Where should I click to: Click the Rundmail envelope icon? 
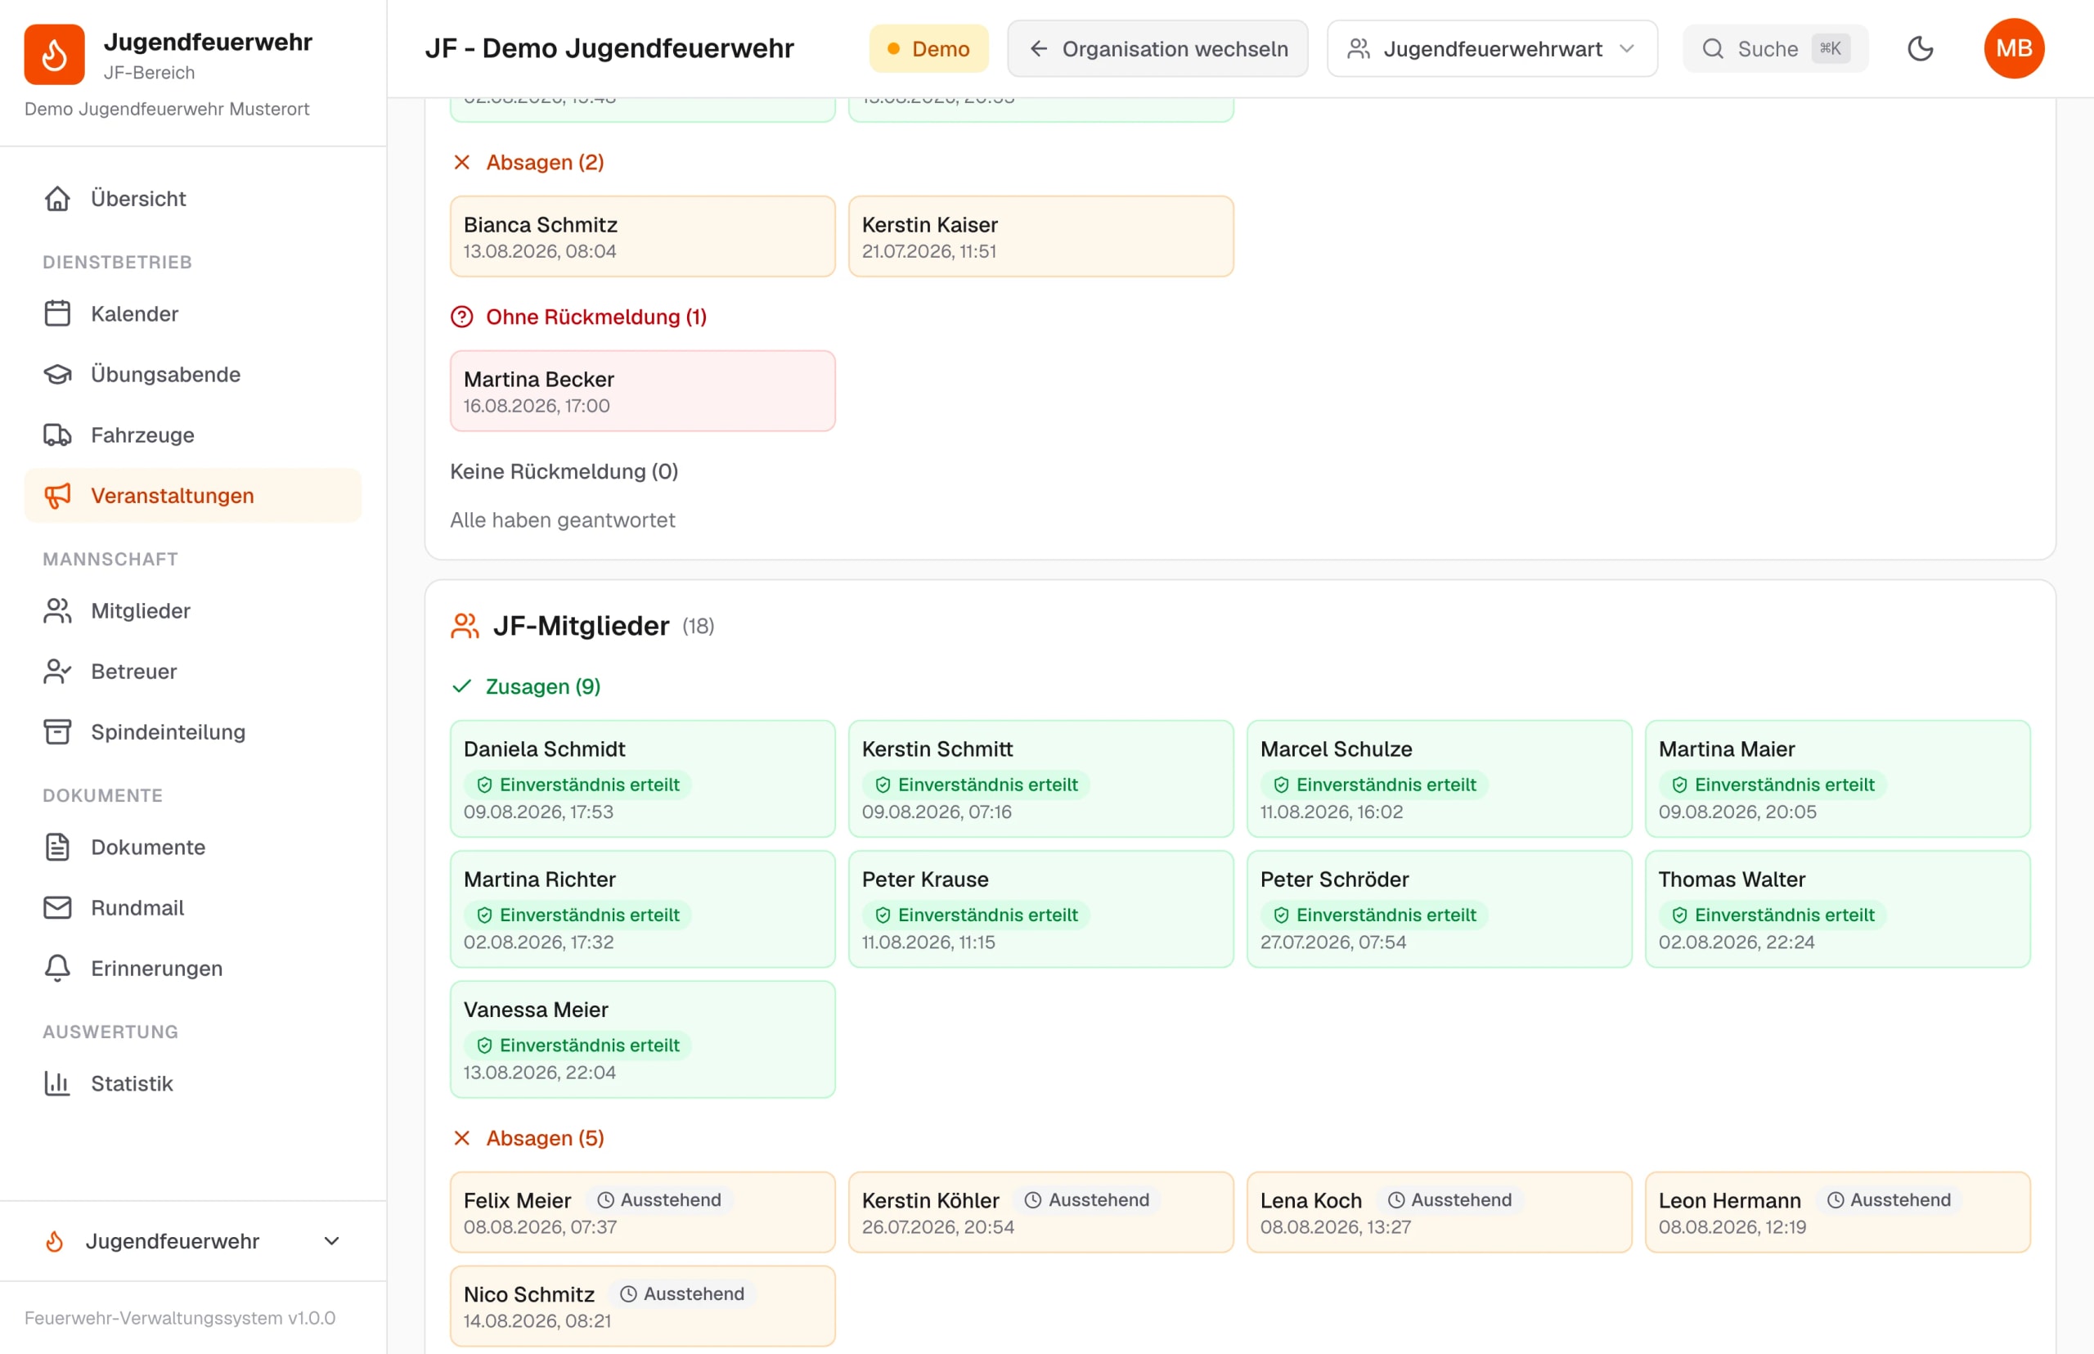click(58, 908)
